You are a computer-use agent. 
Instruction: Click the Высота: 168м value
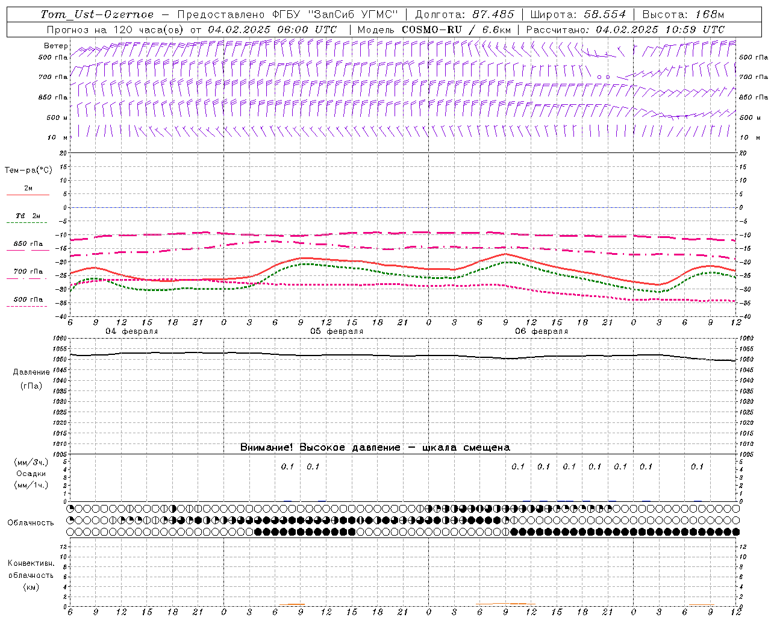pos(683,14)
